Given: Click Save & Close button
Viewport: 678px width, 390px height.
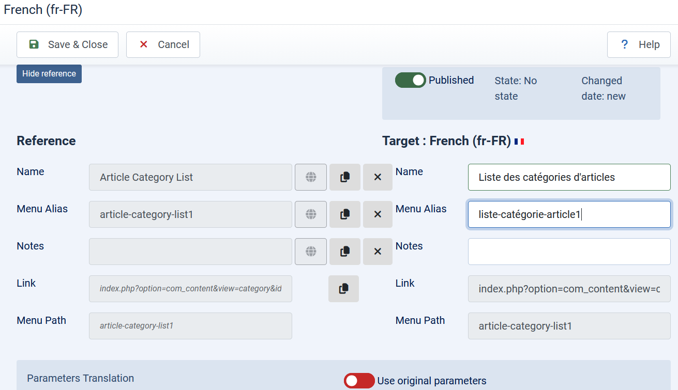Looking at the screenshot, I should pyautogui.click(x=68, y=44).
